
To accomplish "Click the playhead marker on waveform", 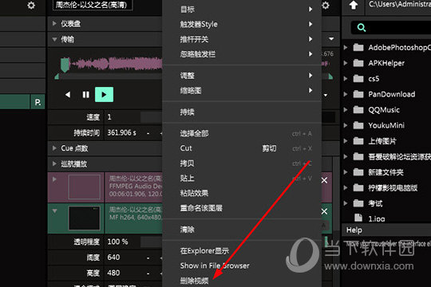I will [x=65, y=65].
